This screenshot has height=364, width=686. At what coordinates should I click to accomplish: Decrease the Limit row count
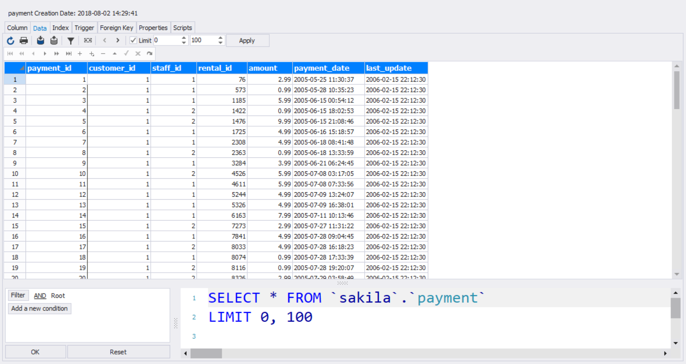tap(220, 43)
